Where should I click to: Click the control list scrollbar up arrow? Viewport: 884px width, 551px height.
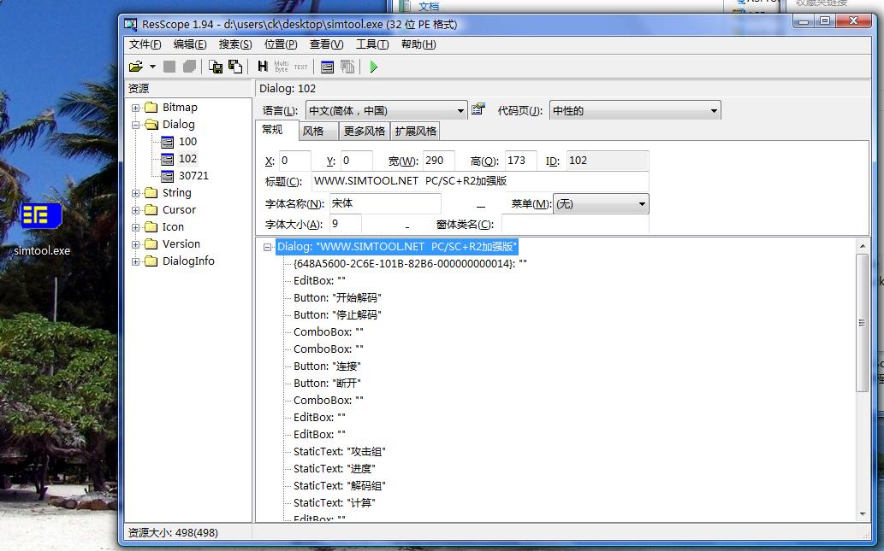click(x=862, y=246)
